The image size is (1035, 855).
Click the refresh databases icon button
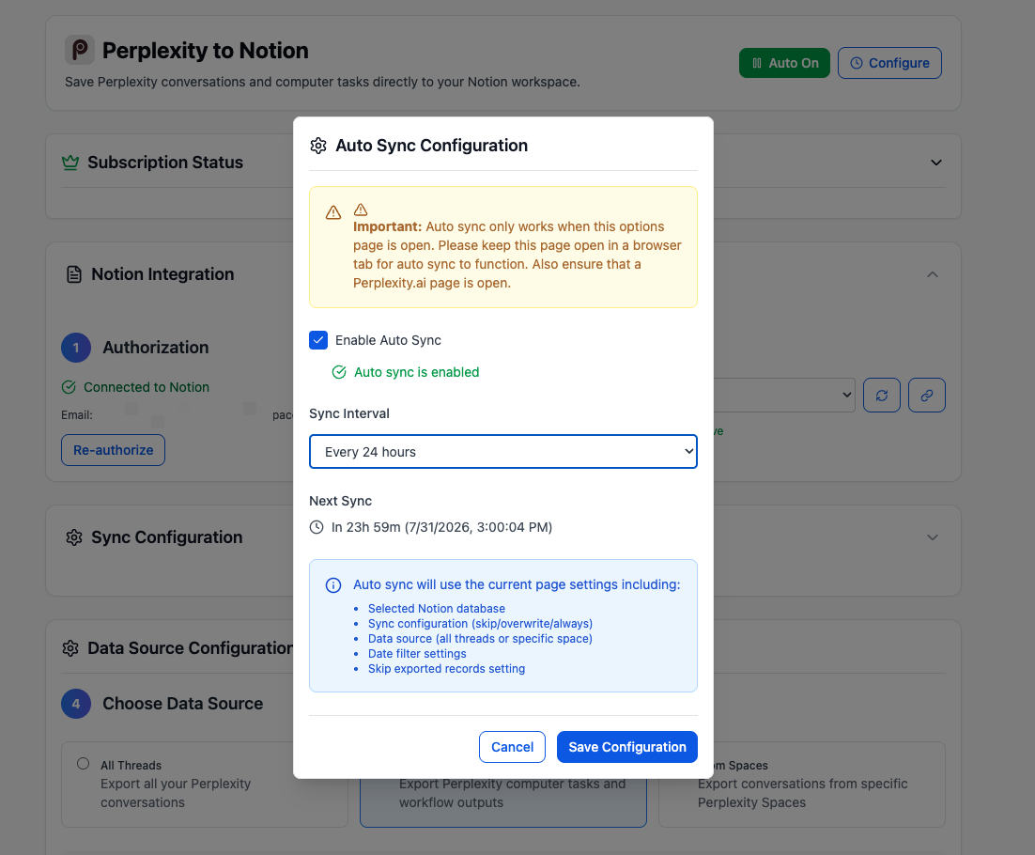pyautogui.click(x=882, y=396)
